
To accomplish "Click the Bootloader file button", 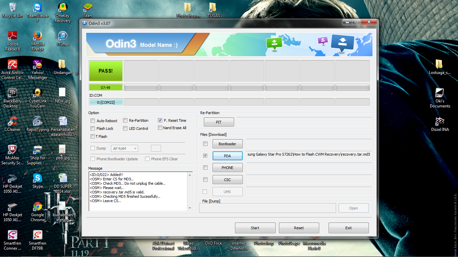I will (227, 144).
